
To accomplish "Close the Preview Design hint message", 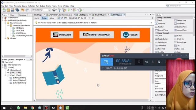I will point(152,23).
